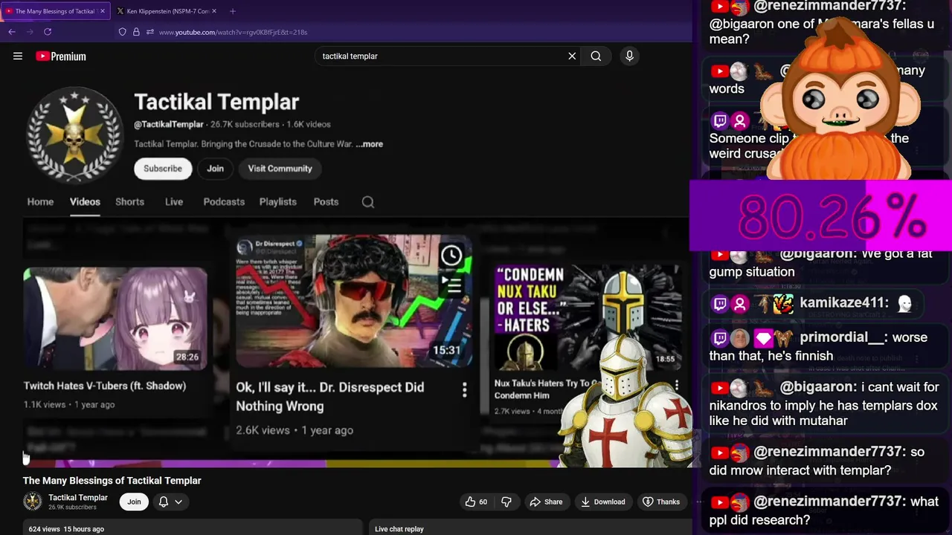
Task: Switch to the Shorts tab
Action: click(129, 201)
